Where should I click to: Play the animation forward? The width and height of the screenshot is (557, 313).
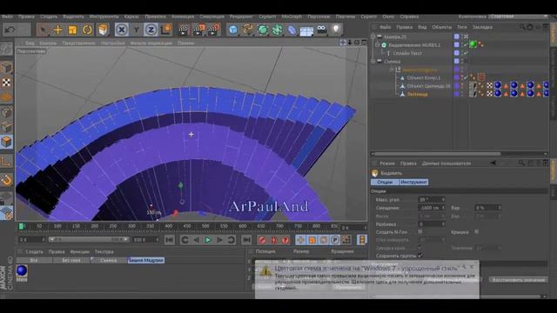pos(208,240)
